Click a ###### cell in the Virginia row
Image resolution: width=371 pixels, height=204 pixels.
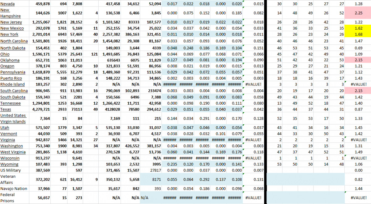click(170, 140)
